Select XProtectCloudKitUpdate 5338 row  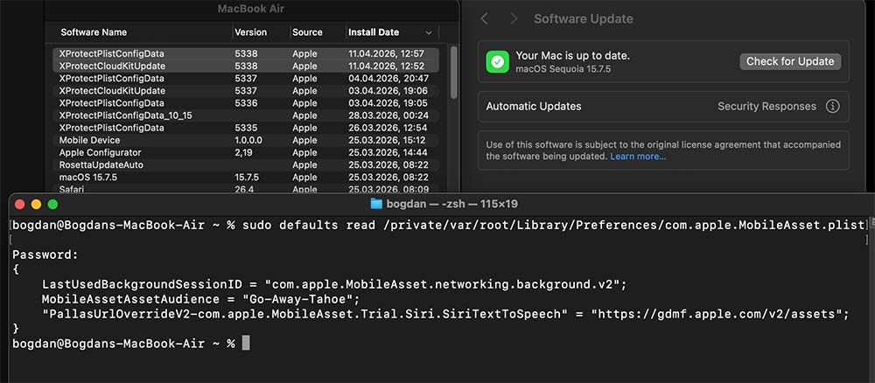(246, 66)
